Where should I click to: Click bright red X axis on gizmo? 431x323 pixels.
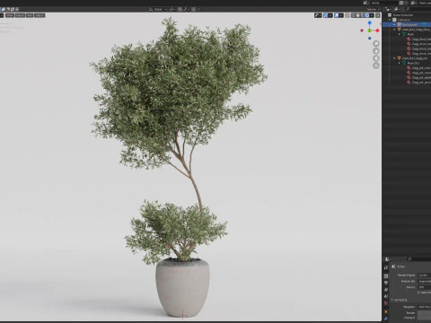point(377,31)
